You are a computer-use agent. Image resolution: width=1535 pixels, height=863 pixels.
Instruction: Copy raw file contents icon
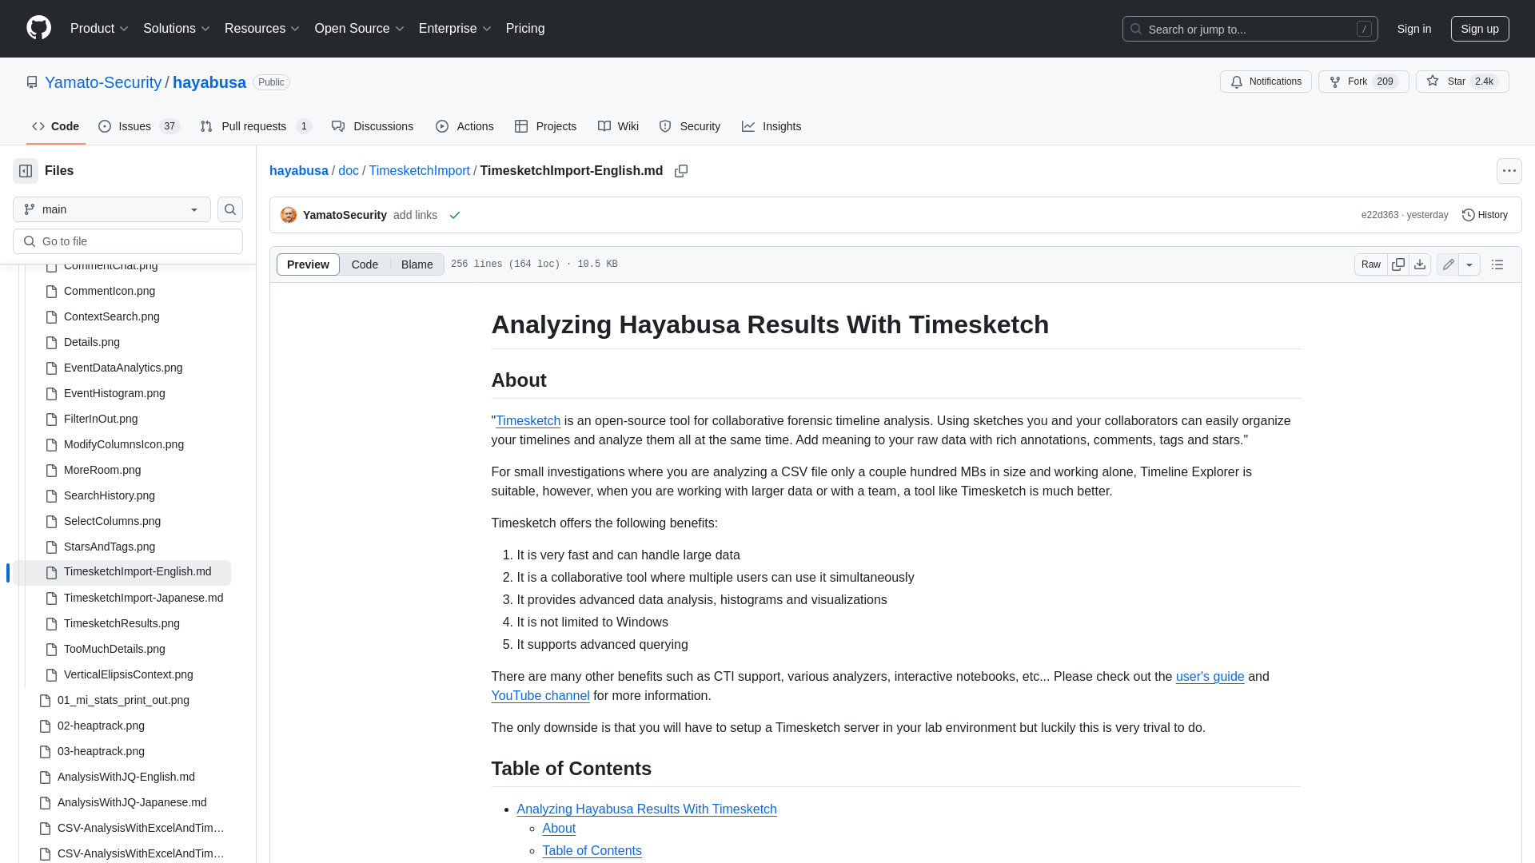1398,264
